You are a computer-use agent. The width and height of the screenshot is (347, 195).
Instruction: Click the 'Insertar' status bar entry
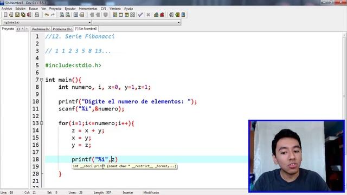(x=128, y=193)
